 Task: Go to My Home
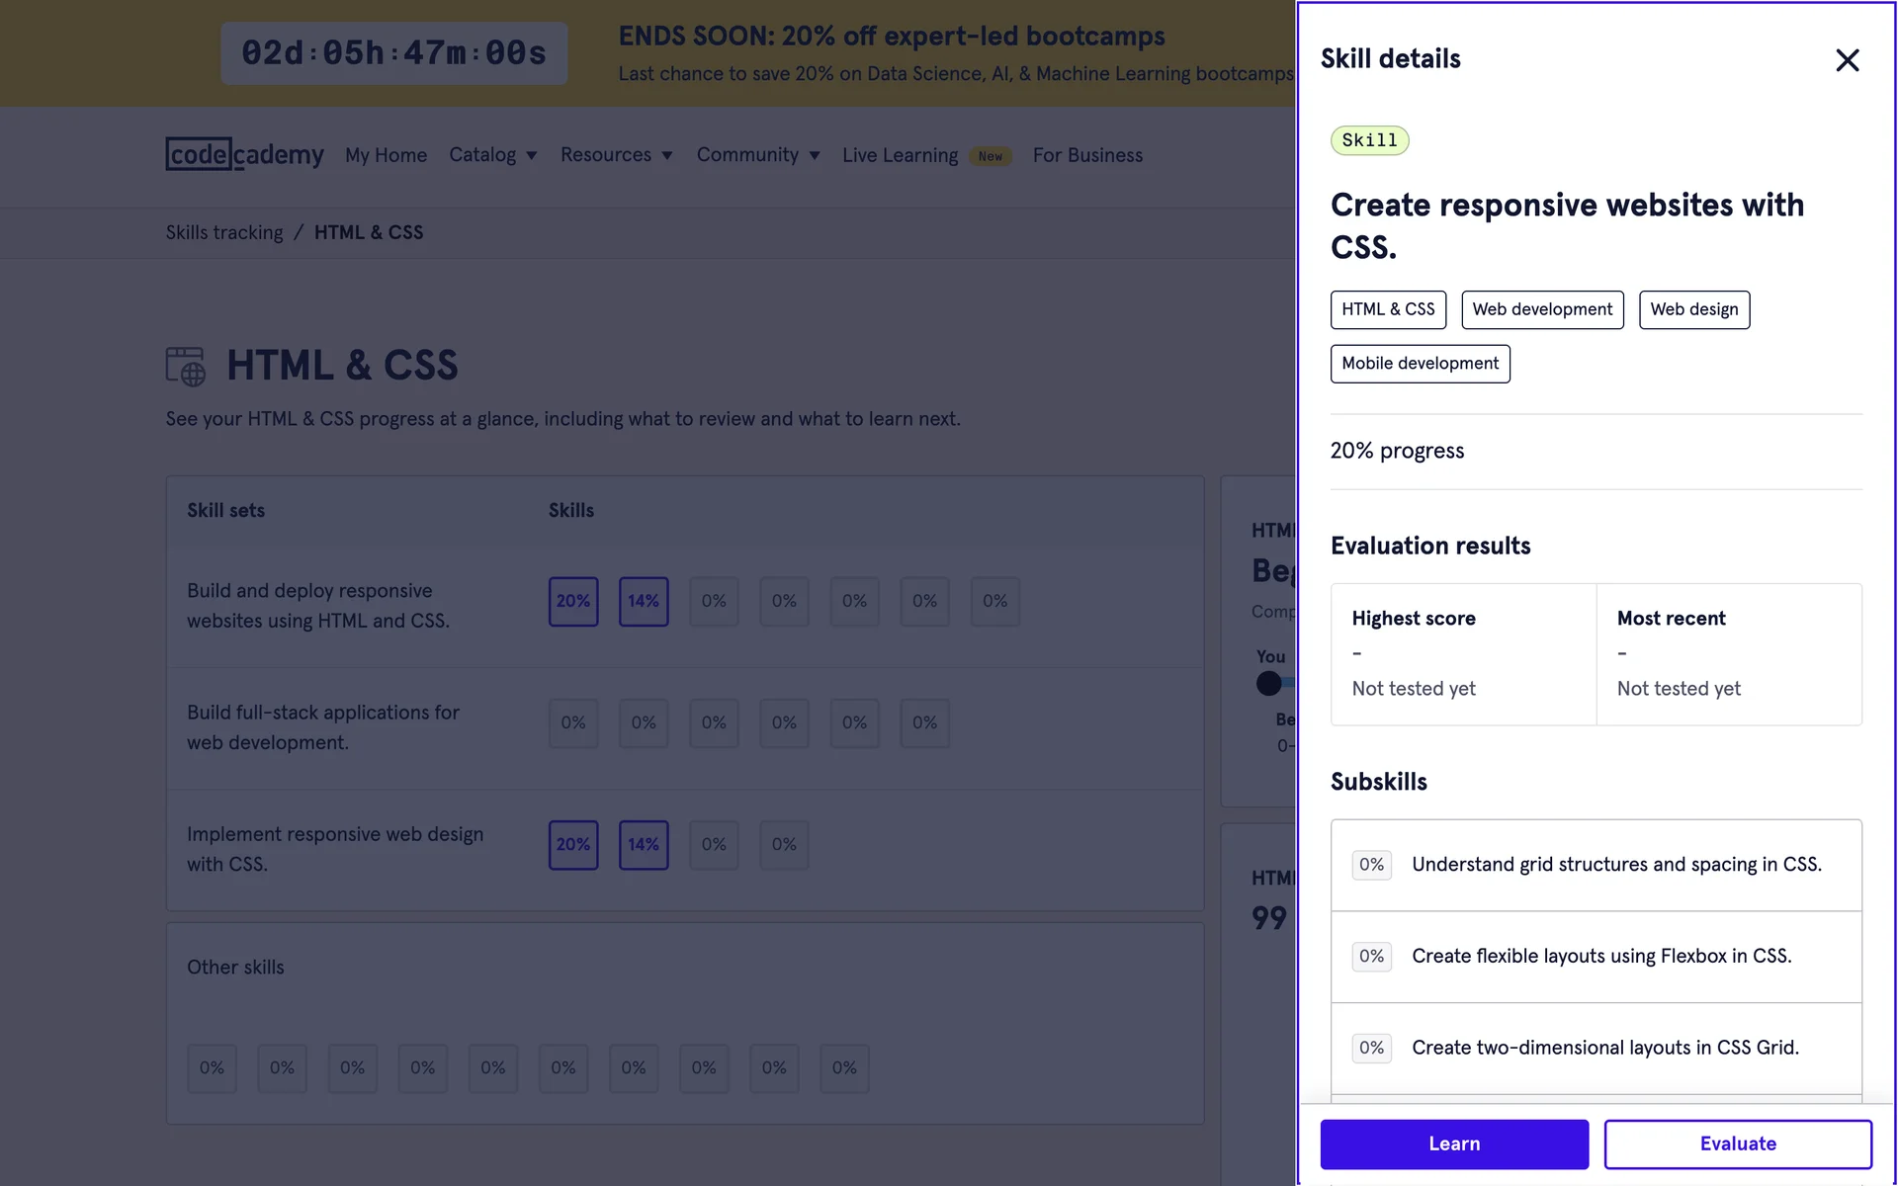(386, 155)
